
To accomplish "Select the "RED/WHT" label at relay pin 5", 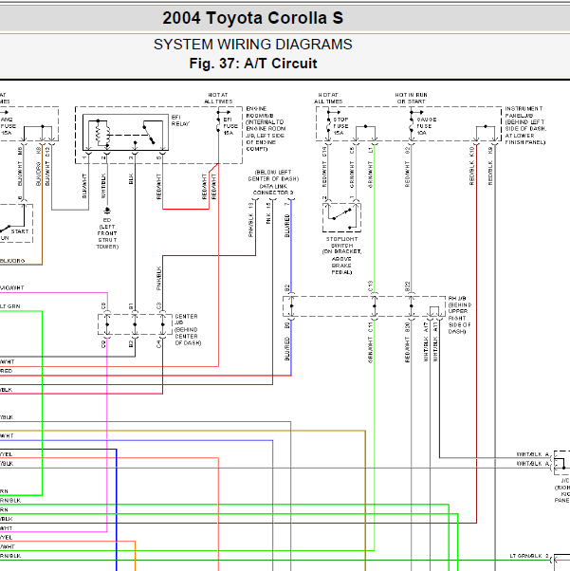I will (158, 187).
